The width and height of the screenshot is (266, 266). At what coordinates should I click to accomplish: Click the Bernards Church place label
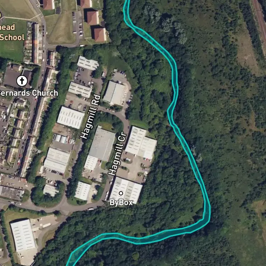tap(29, 93)
